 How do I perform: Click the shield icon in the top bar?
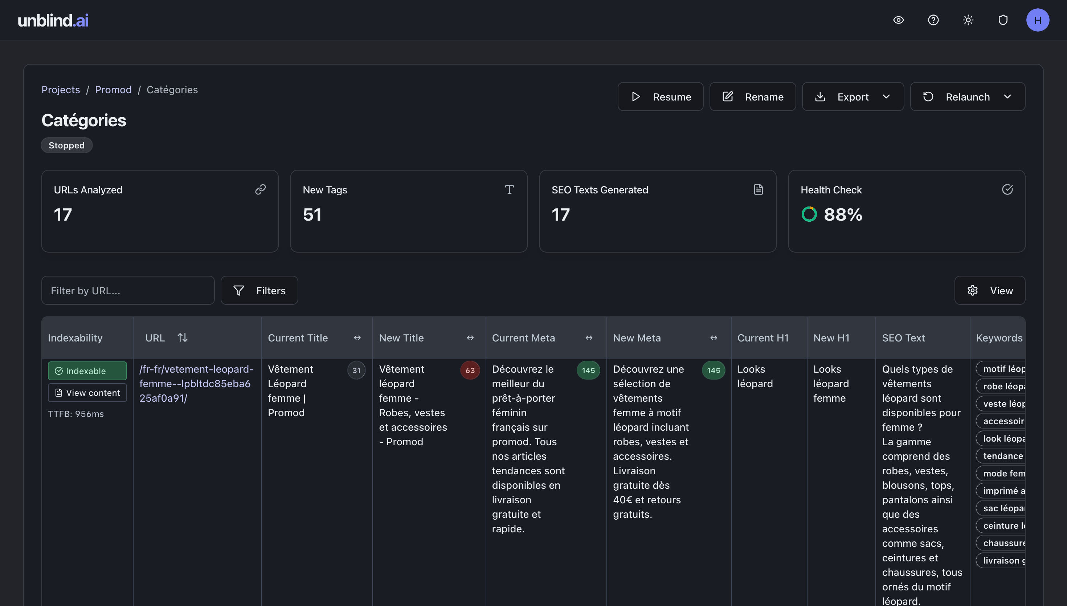tap(1003, 20)
